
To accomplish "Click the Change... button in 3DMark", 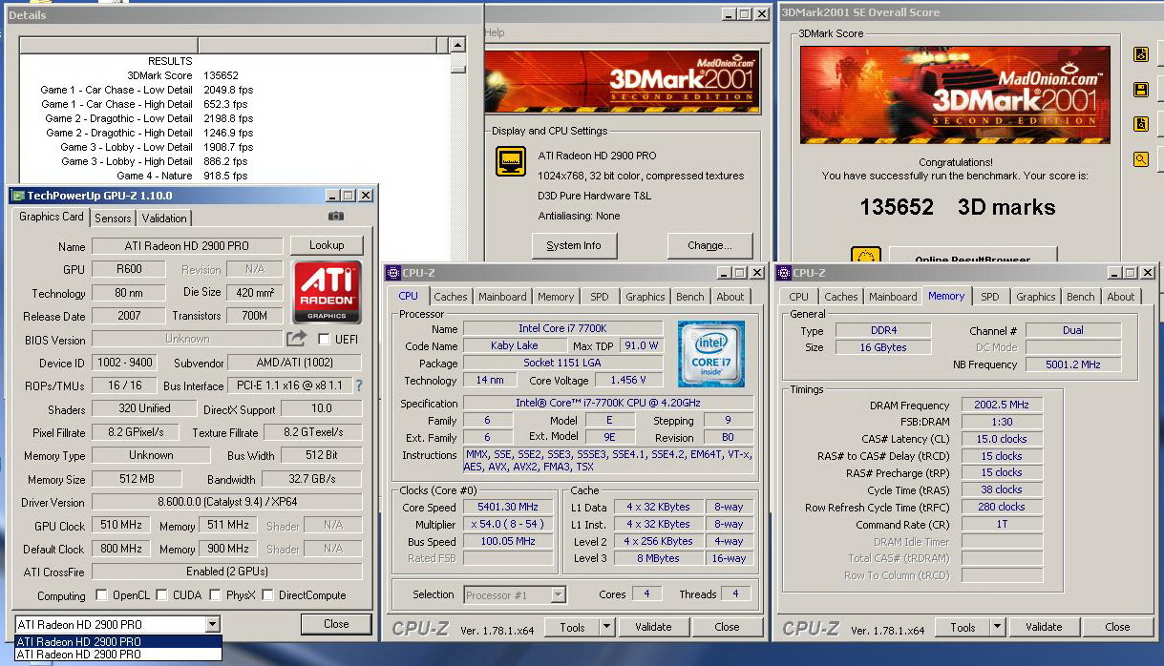I will coord(709,245).
